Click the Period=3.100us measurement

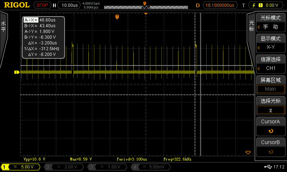(x=132, y=159)
